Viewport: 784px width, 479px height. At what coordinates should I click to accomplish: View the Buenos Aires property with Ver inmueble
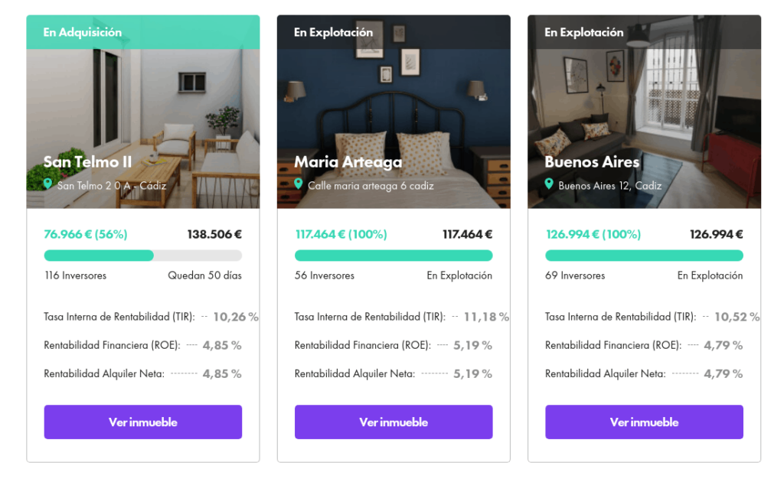[644, 422]
